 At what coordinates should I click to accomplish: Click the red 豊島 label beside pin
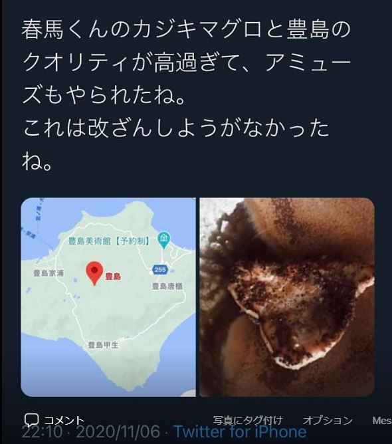[113, 277]
